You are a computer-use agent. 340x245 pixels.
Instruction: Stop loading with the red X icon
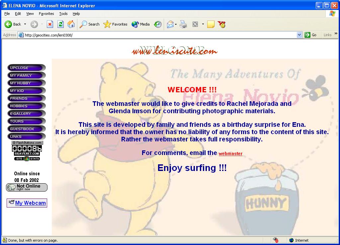(x=50, y=24)
